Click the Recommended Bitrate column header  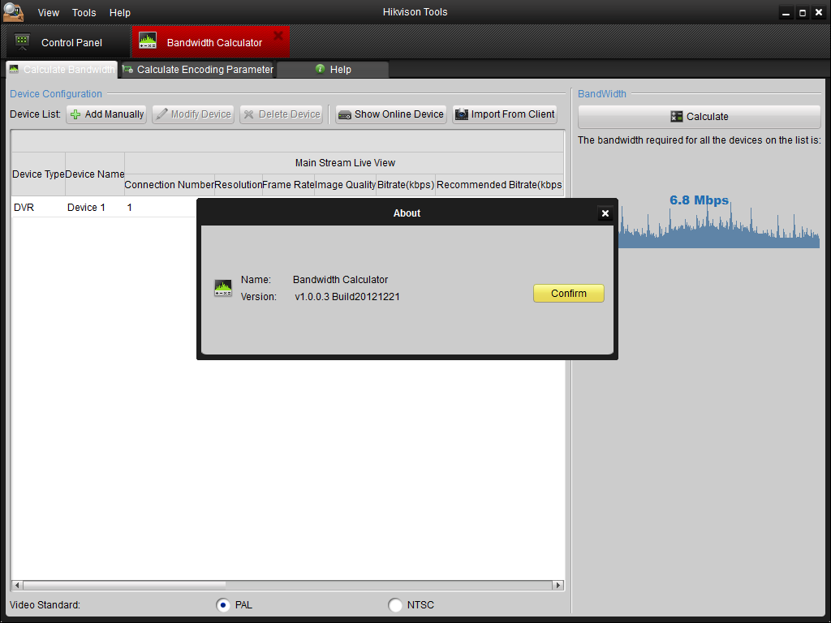[499, 185]
